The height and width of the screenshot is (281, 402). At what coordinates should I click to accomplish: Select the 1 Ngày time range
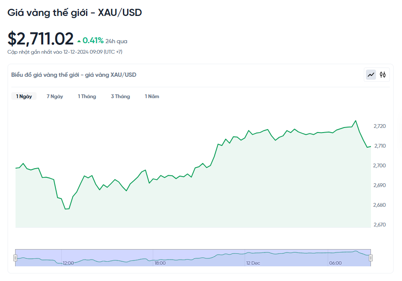click(24, 96)
